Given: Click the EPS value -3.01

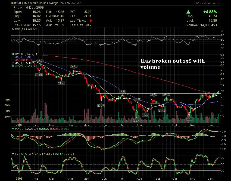Looking at the screenshot, I should pyautogui.click(x=88, y=16).
